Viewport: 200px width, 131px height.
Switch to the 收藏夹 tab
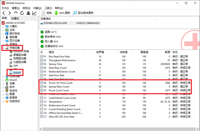(x=15, y=18)
